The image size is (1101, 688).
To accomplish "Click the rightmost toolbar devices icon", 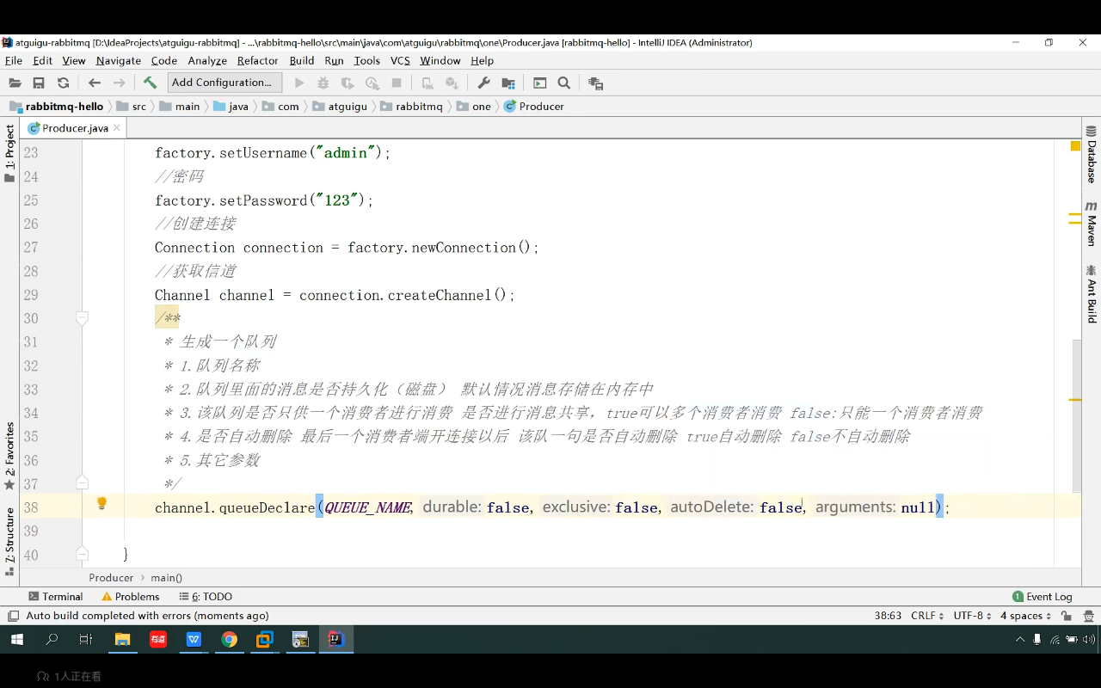I will point(595,83).
